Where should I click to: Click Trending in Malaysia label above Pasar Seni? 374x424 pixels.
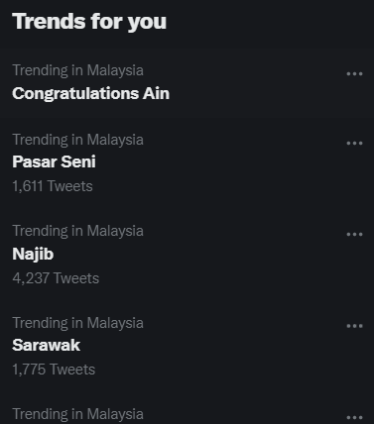[77, 140]
